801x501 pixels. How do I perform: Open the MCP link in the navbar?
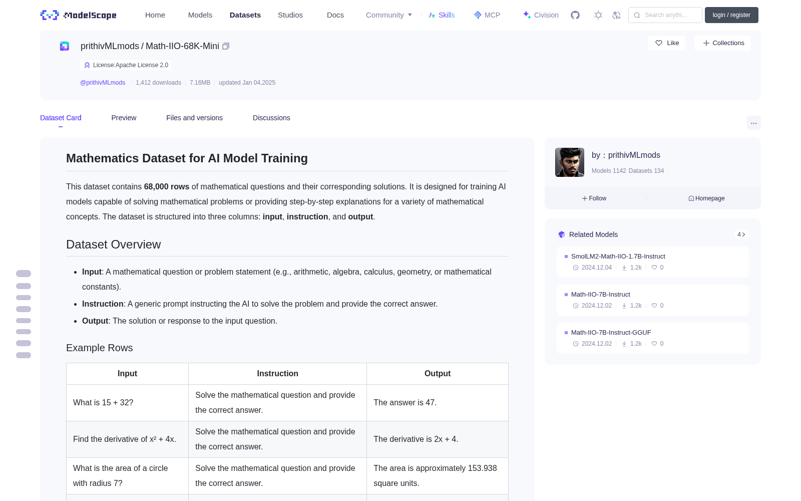point(487,15)
